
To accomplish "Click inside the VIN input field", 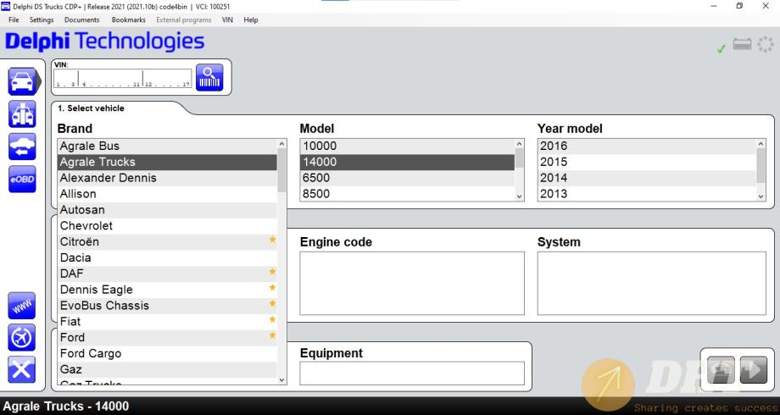I will tap(122, 79).
